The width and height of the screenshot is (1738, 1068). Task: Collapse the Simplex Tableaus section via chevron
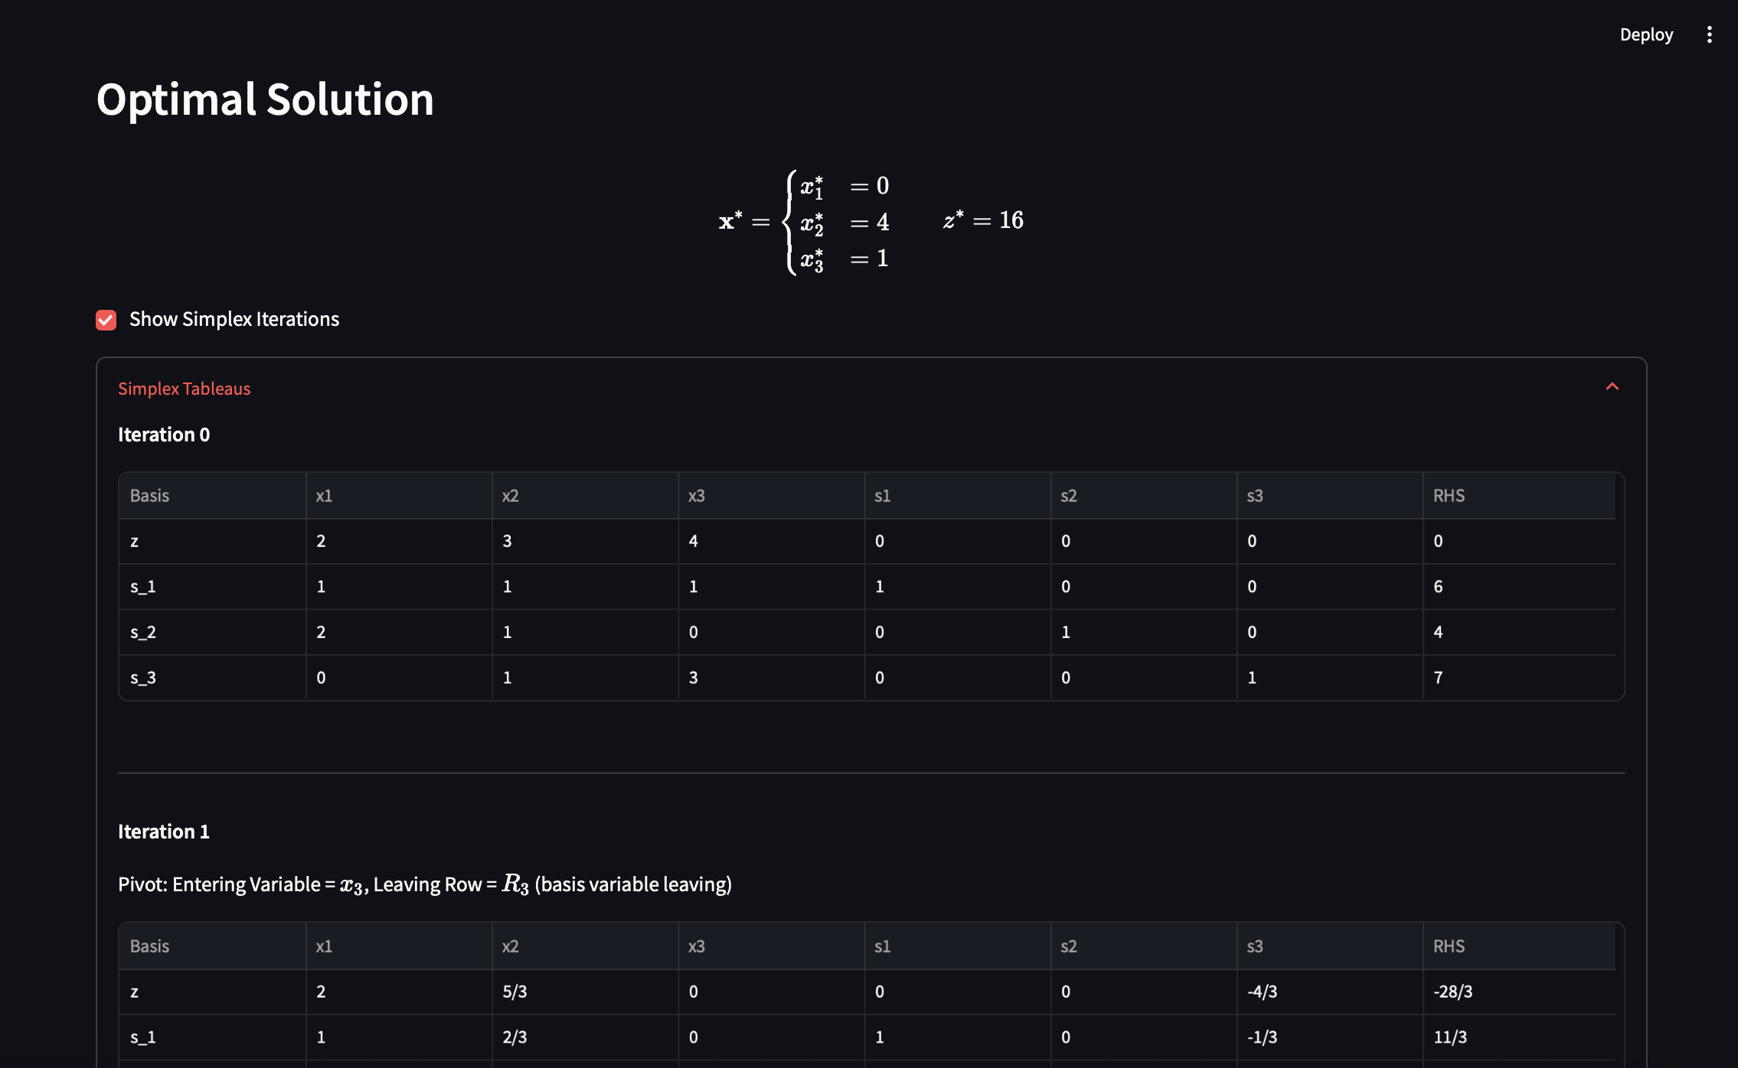tap(1612, 387)
